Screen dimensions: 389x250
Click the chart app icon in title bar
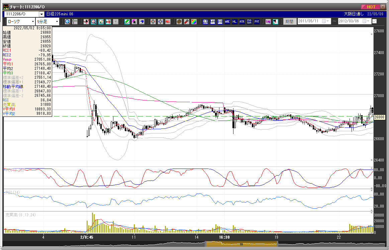(x=6, y=7)
